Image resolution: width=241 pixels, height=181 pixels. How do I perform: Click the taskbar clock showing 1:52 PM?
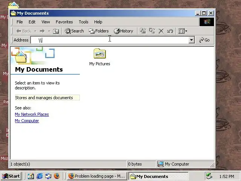point(227,176)
